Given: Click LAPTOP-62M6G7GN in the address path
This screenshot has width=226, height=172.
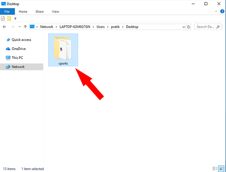Looking at the screenshot, I should point(77,27).
